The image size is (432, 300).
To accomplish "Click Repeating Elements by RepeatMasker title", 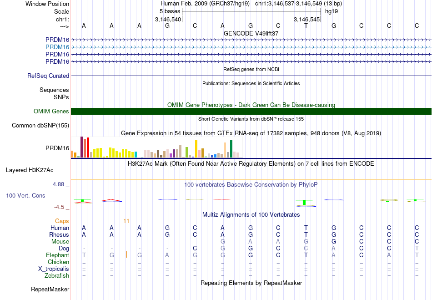I will click(251, 283).
